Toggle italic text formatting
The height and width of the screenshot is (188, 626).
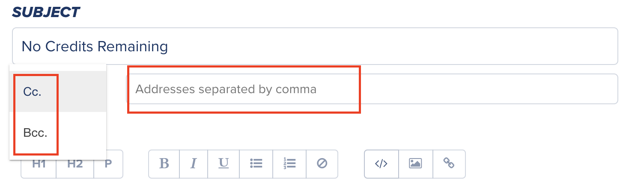point(194,164)
